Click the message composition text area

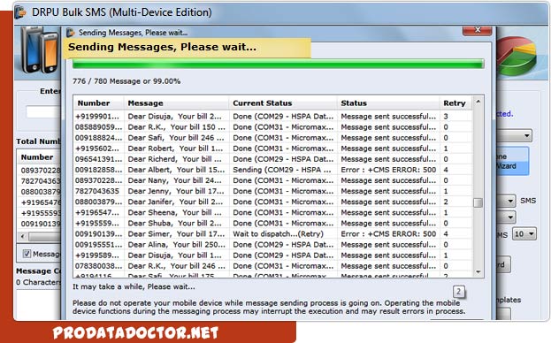point(39,304)
